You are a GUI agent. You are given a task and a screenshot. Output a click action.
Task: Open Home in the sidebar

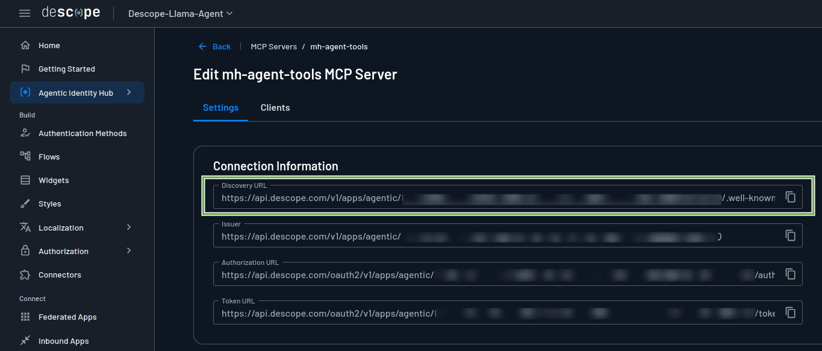[x=77, y=45]
